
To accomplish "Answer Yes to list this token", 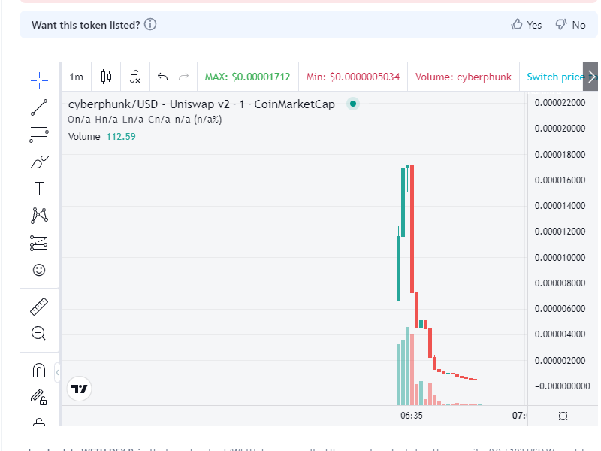I will pos(526,24).
